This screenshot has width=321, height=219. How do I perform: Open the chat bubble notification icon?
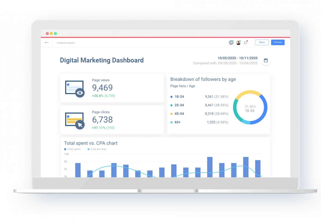point(245,42)
